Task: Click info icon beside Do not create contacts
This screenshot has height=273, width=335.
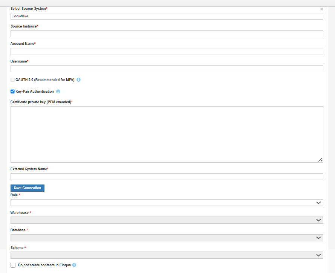Action: [74, 265]
